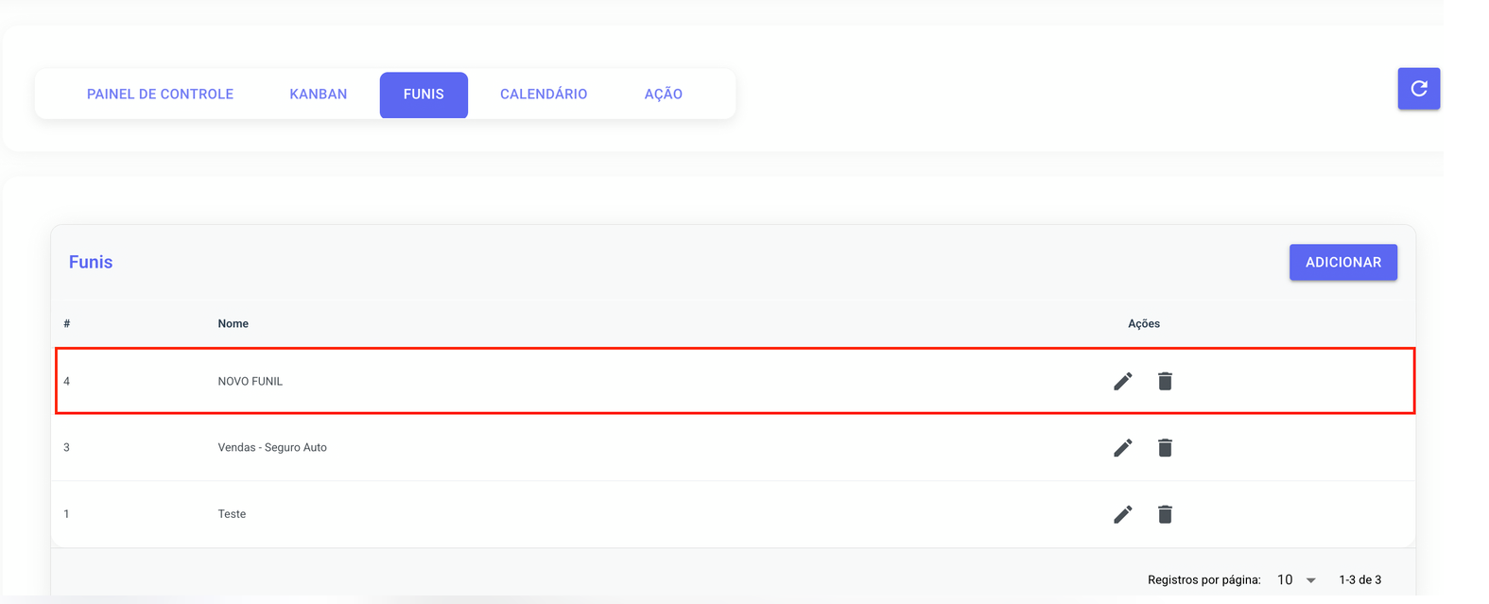Click the # column header
The height and width of the screenshot is (604, 1489).
[x=67, y=323]
